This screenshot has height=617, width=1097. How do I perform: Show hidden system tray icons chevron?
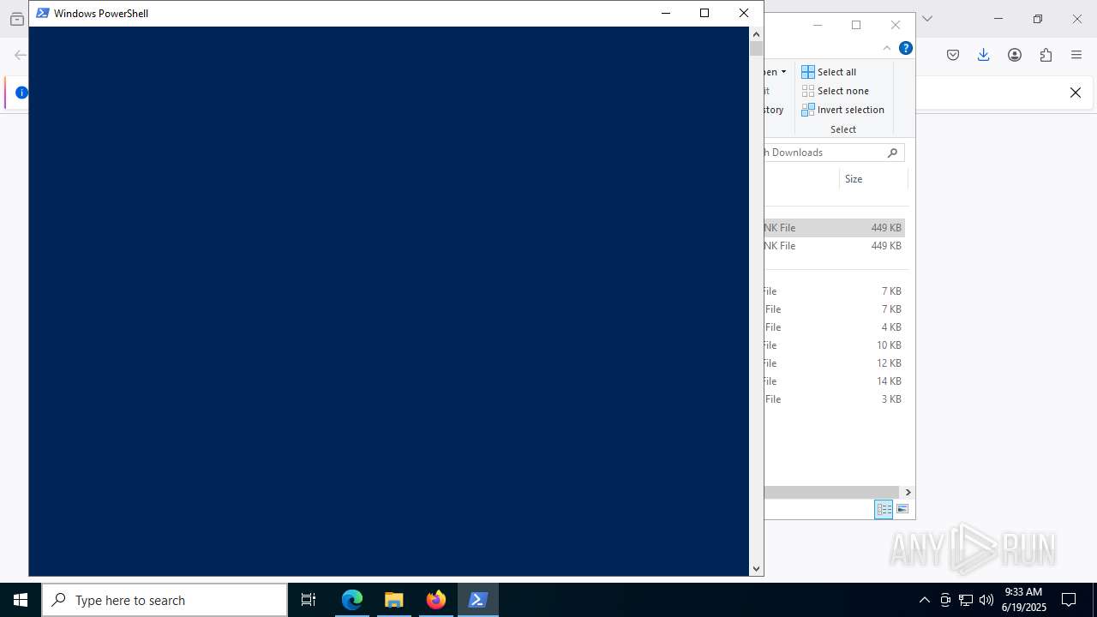point(924,600)
